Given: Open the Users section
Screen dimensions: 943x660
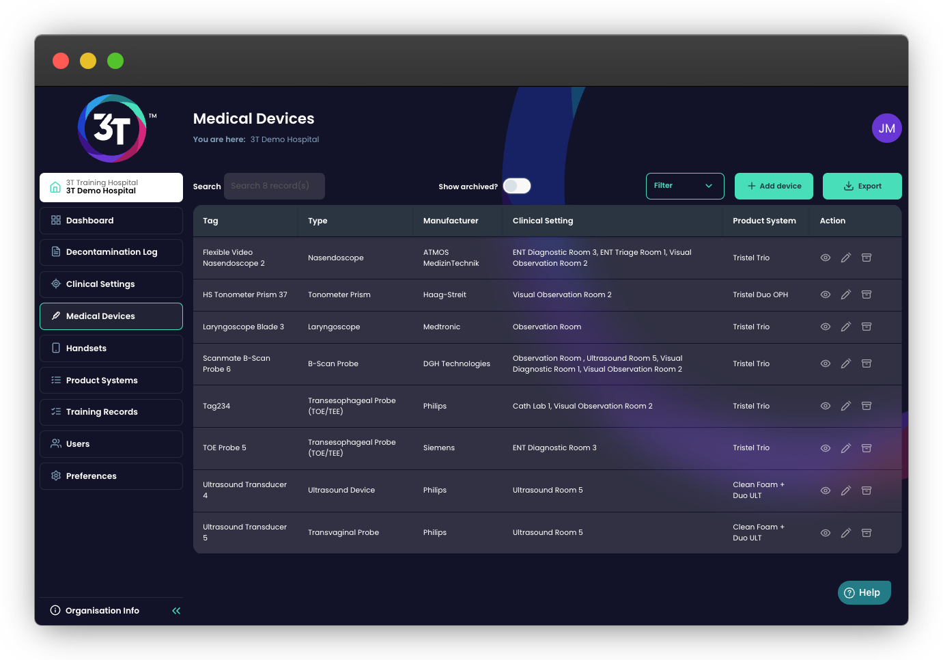Looking at the screenshot, I should pos(111,444).
